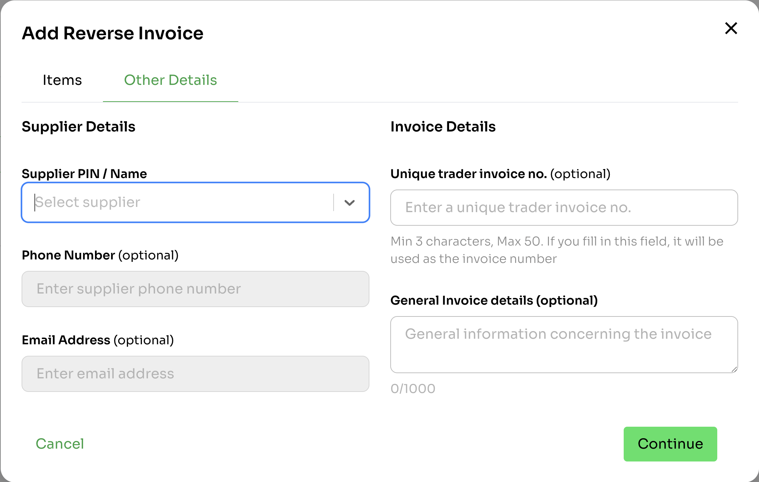Click the Unique trader invoice no. label
The height and width of the screenshot is (482, 759).
coord(500,174)
